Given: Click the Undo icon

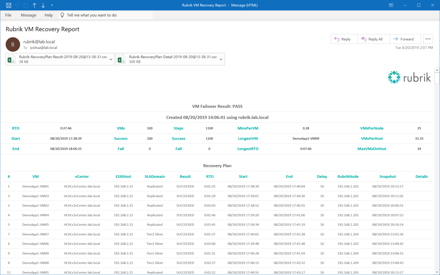Looking at the screenshot, I should click(x=17, y=5).
